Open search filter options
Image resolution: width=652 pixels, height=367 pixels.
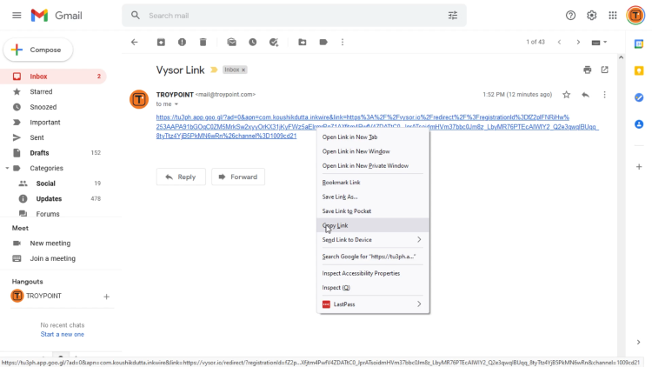point(452,16)
